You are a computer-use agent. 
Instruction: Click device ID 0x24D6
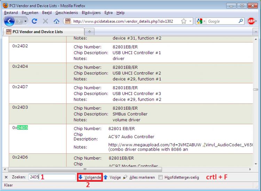(20, 157)
